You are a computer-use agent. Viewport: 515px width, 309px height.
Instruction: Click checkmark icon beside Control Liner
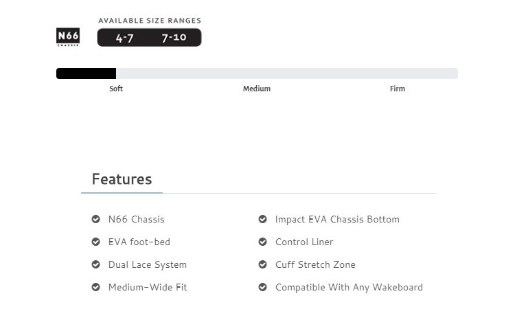point(262,242)
